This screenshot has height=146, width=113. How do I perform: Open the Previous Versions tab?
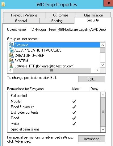coord(24,15)
